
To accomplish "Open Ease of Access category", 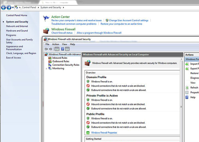I will coord(13,58).
